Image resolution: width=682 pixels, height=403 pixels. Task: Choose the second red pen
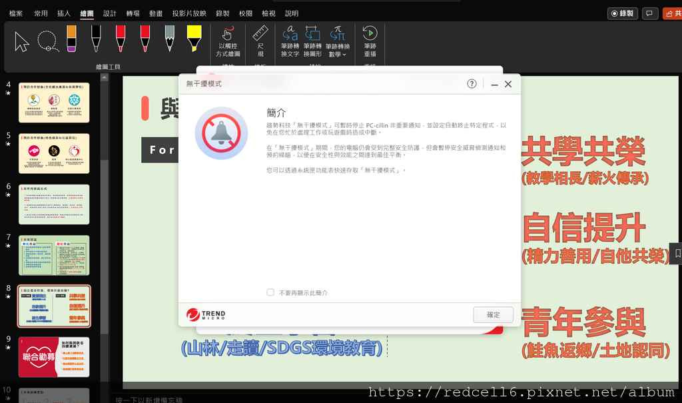[x=145, y=39]
